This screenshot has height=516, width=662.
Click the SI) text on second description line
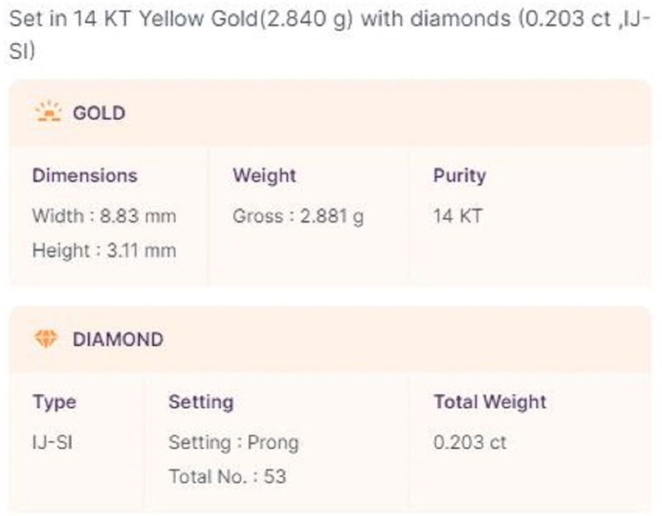22,51
